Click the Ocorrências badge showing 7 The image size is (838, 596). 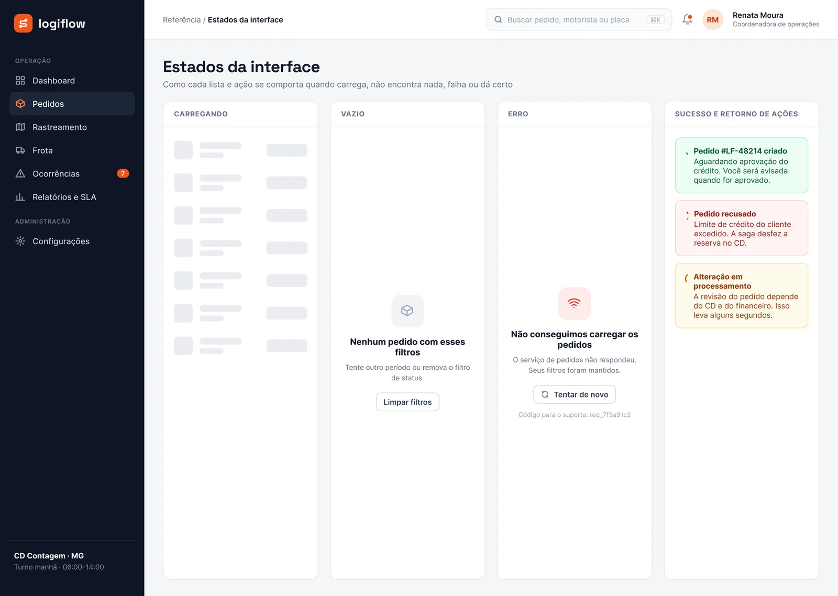pyautogui.click(x=123, y=174)
